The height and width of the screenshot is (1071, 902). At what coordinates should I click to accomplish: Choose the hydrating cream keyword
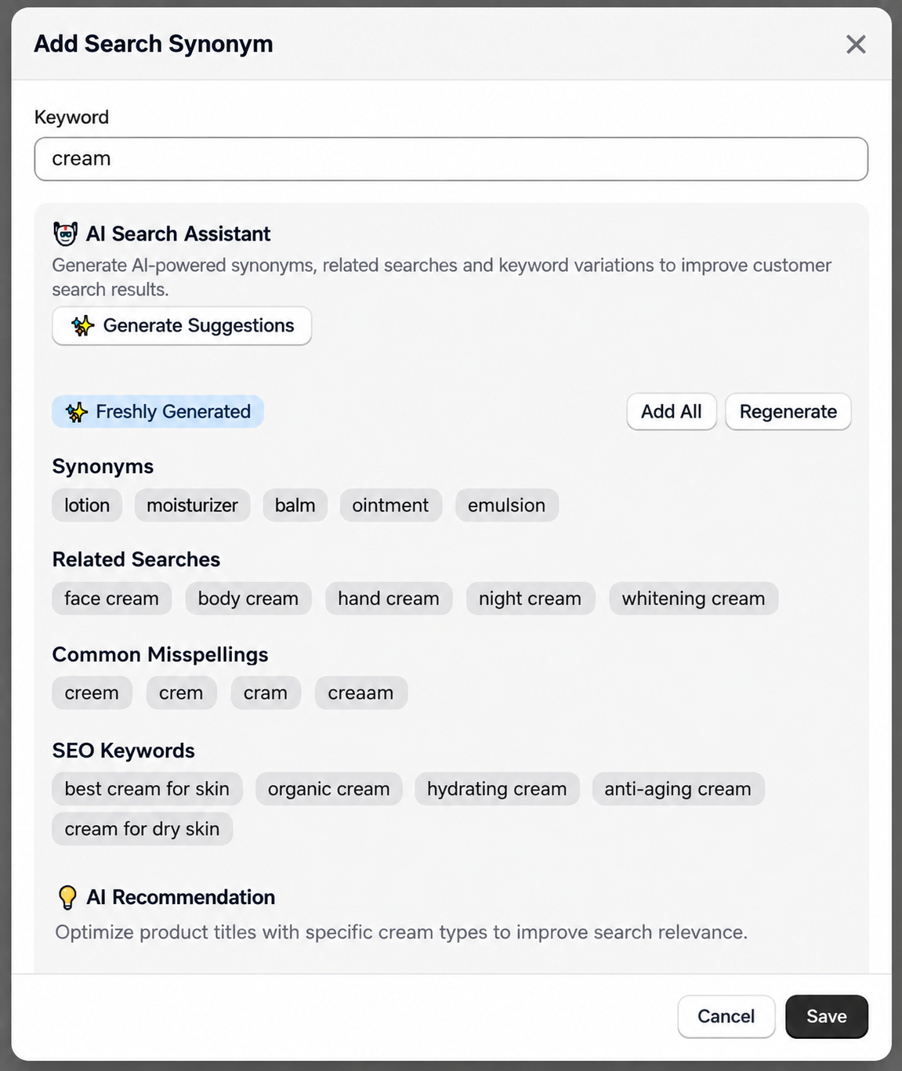coord(497,789)
